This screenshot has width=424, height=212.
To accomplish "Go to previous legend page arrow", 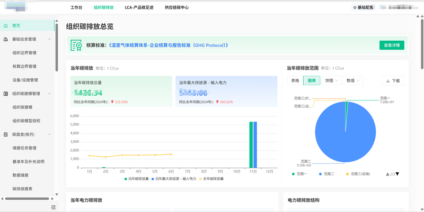I will (387, 174).
